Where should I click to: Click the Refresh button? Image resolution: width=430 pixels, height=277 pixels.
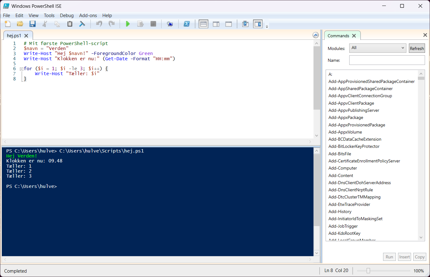[417, 48]
